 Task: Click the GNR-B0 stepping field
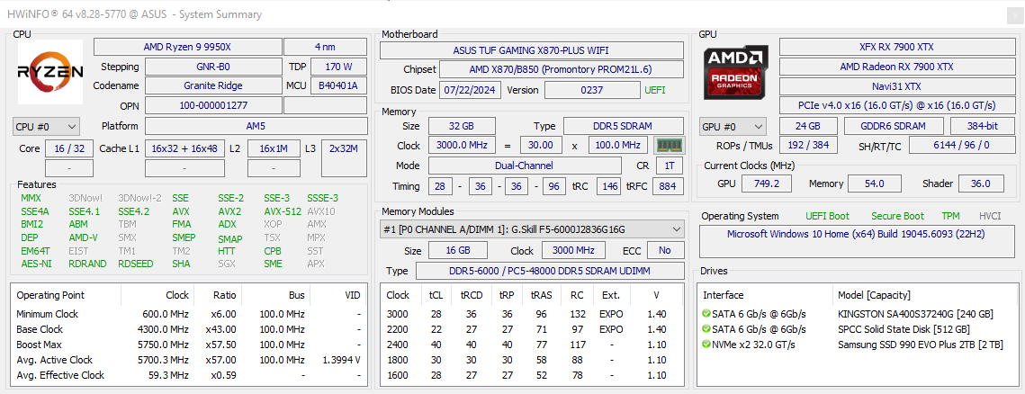(x=213, y=67)
